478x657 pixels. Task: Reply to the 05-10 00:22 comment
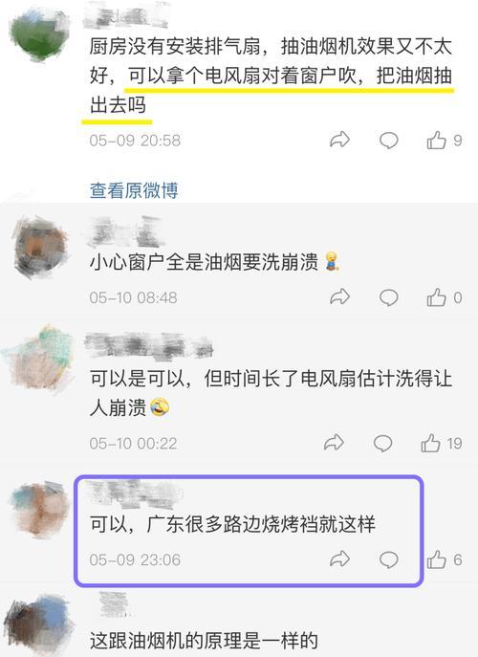382,444
